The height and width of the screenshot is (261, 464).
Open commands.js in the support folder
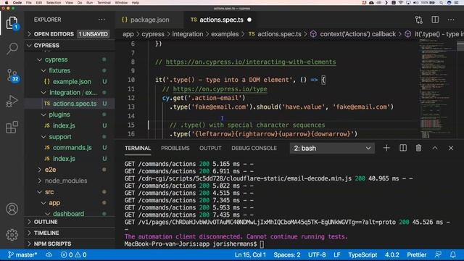pos(72,147)
